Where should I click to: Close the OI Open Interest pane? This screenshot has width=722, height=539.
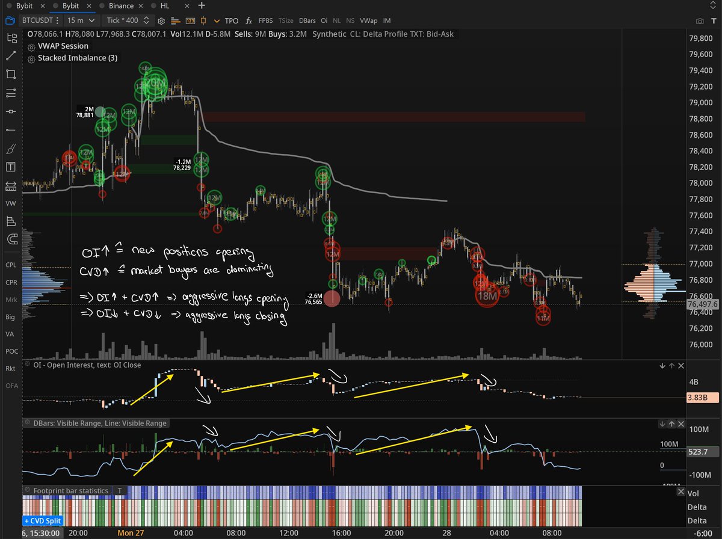click(681, 365)
